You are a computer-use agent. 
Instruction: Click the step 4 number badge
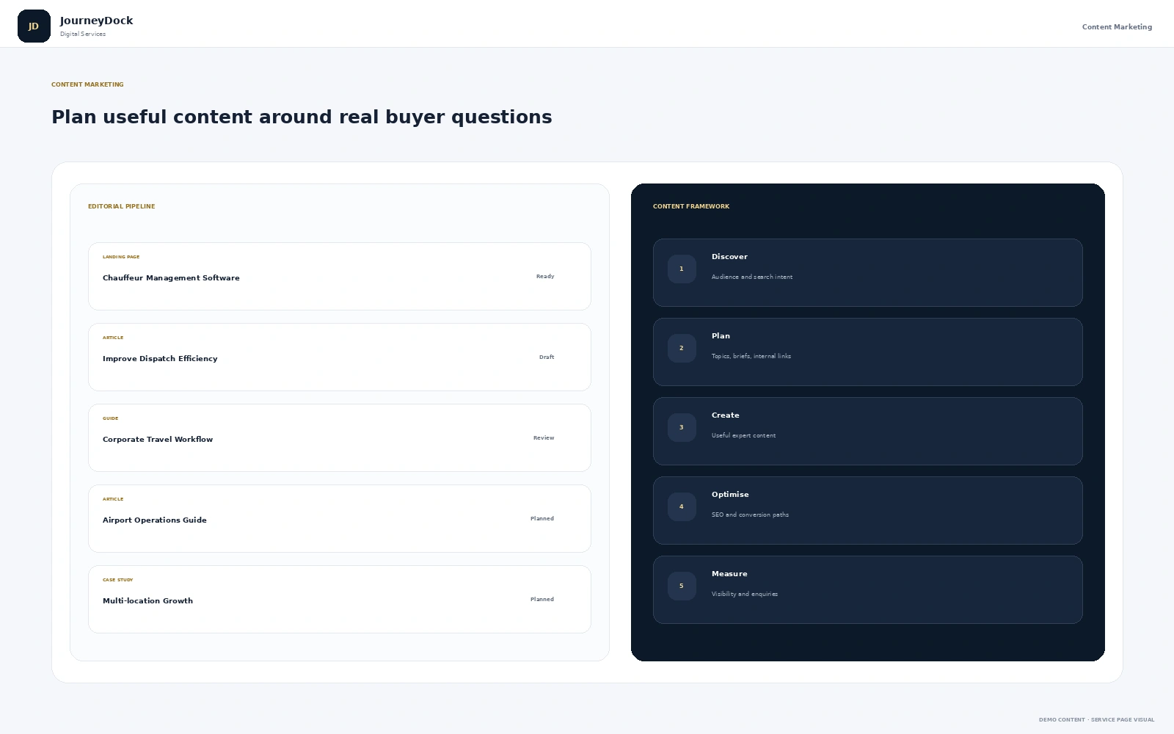point(682,507)
